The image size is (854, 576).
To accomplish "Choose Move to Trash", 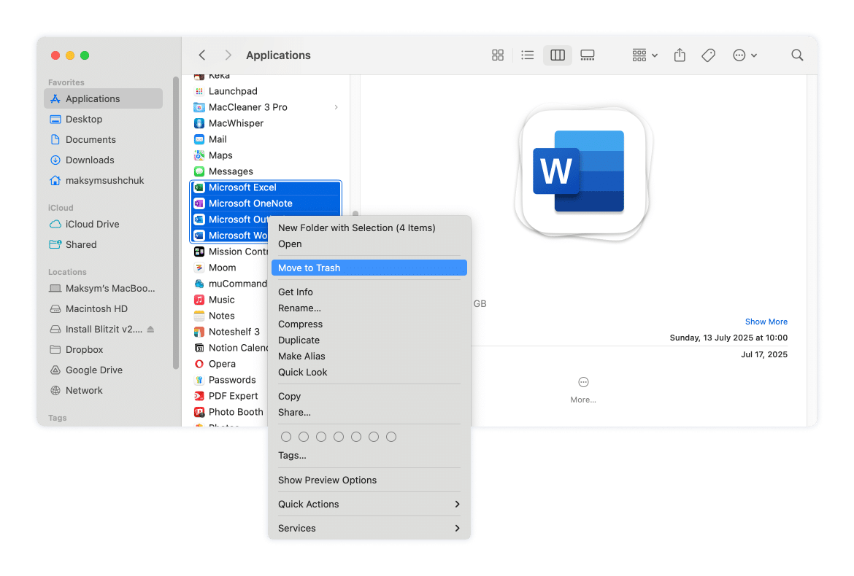I will (x=369, y=268).
